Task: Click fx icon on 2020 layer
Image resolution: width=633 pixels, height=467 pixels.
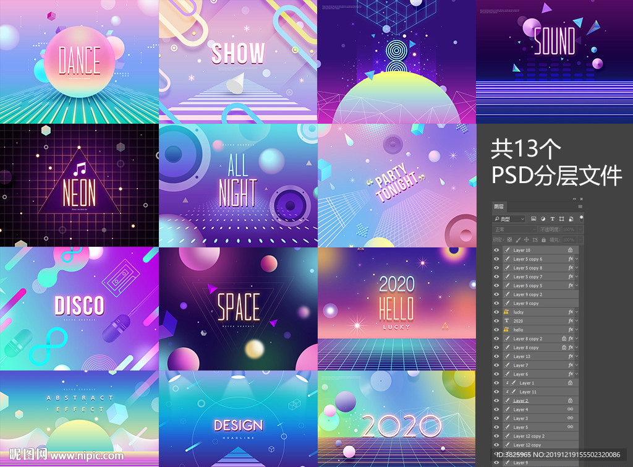Action: coord(571,321)
